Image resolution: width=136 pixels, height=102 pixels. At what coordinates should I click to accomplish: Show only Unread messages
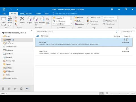pos(45,36)
